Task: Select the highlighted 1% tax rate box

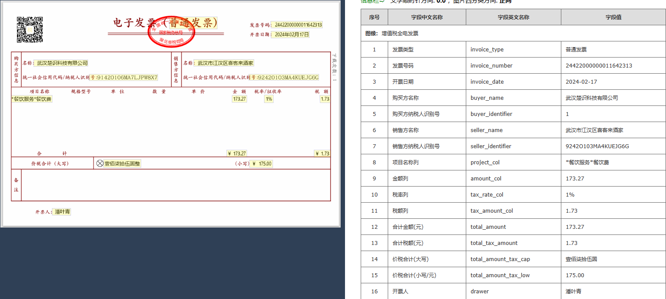Action: point(269,99)
